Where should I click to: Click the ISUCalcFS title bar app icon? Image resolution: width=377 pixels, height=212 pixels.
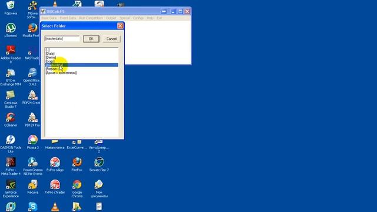[x=43, y=11]
